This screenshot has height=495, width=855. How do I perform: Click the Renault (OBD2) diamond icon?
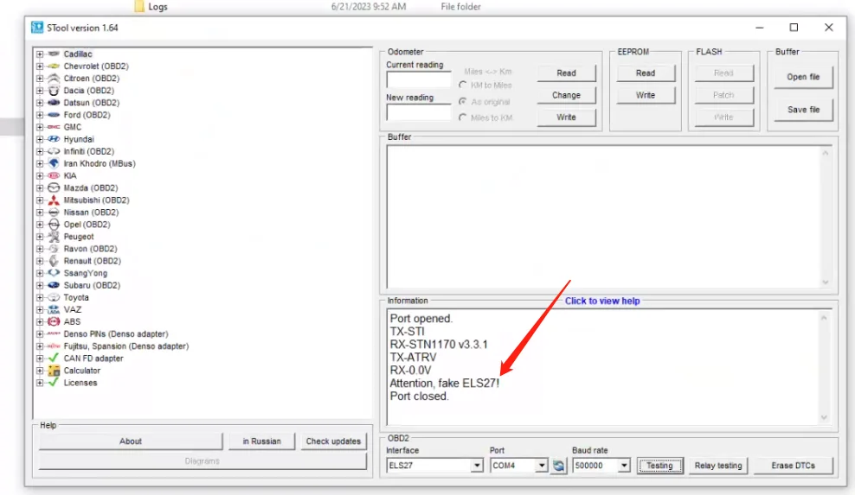(54, 261)
